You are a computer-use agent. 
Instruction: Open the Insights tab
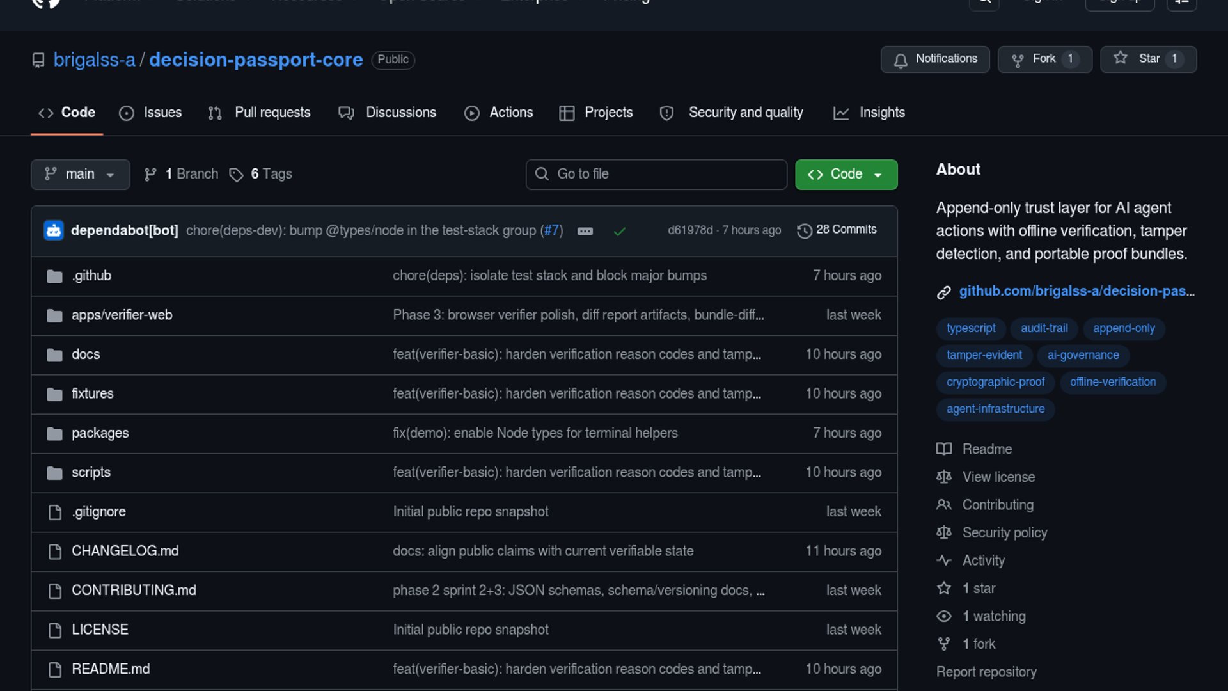pos(869,113)
